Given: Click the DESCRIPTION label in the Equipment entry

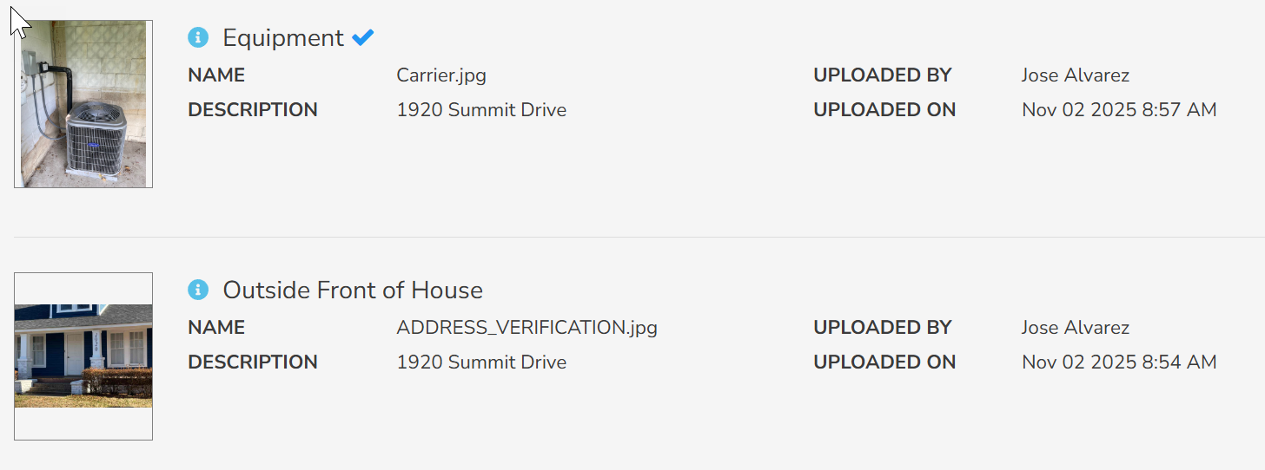Looking at the screenshot, I should point(253,110).
